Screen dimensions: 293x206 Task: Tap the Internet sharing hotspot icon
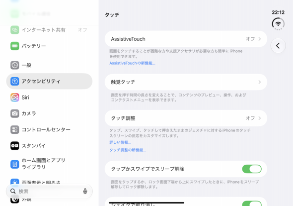[x=14, y=30]
